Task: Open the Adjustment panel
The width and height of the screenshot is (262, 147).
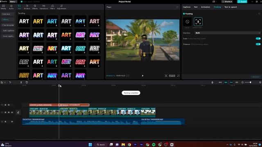Action: tap(61, 7)
